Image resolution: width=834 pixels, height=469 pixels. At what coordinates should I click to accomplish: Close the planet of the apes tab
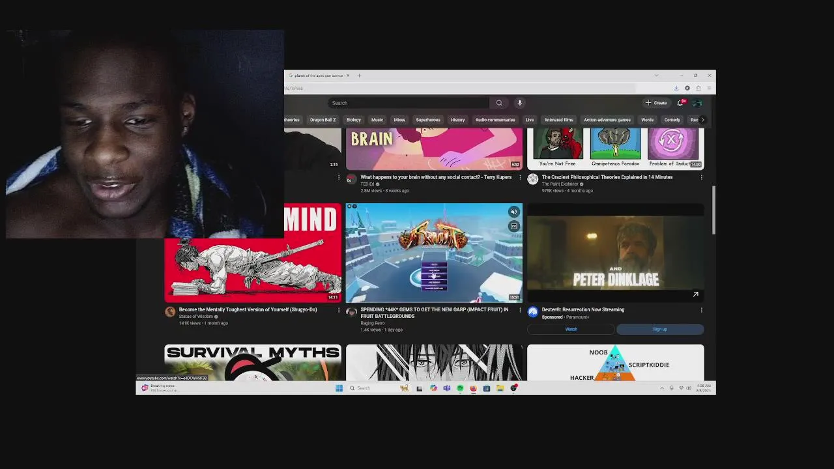click(348, 76)
